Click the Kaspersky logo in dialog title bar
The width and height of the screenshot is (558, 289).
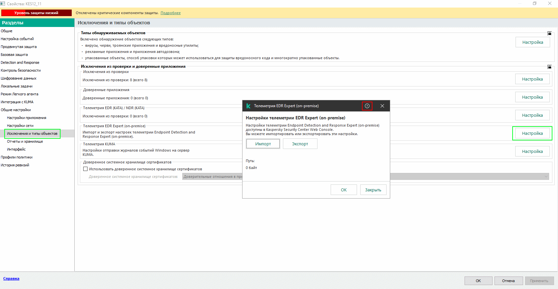tap(248, 106)
